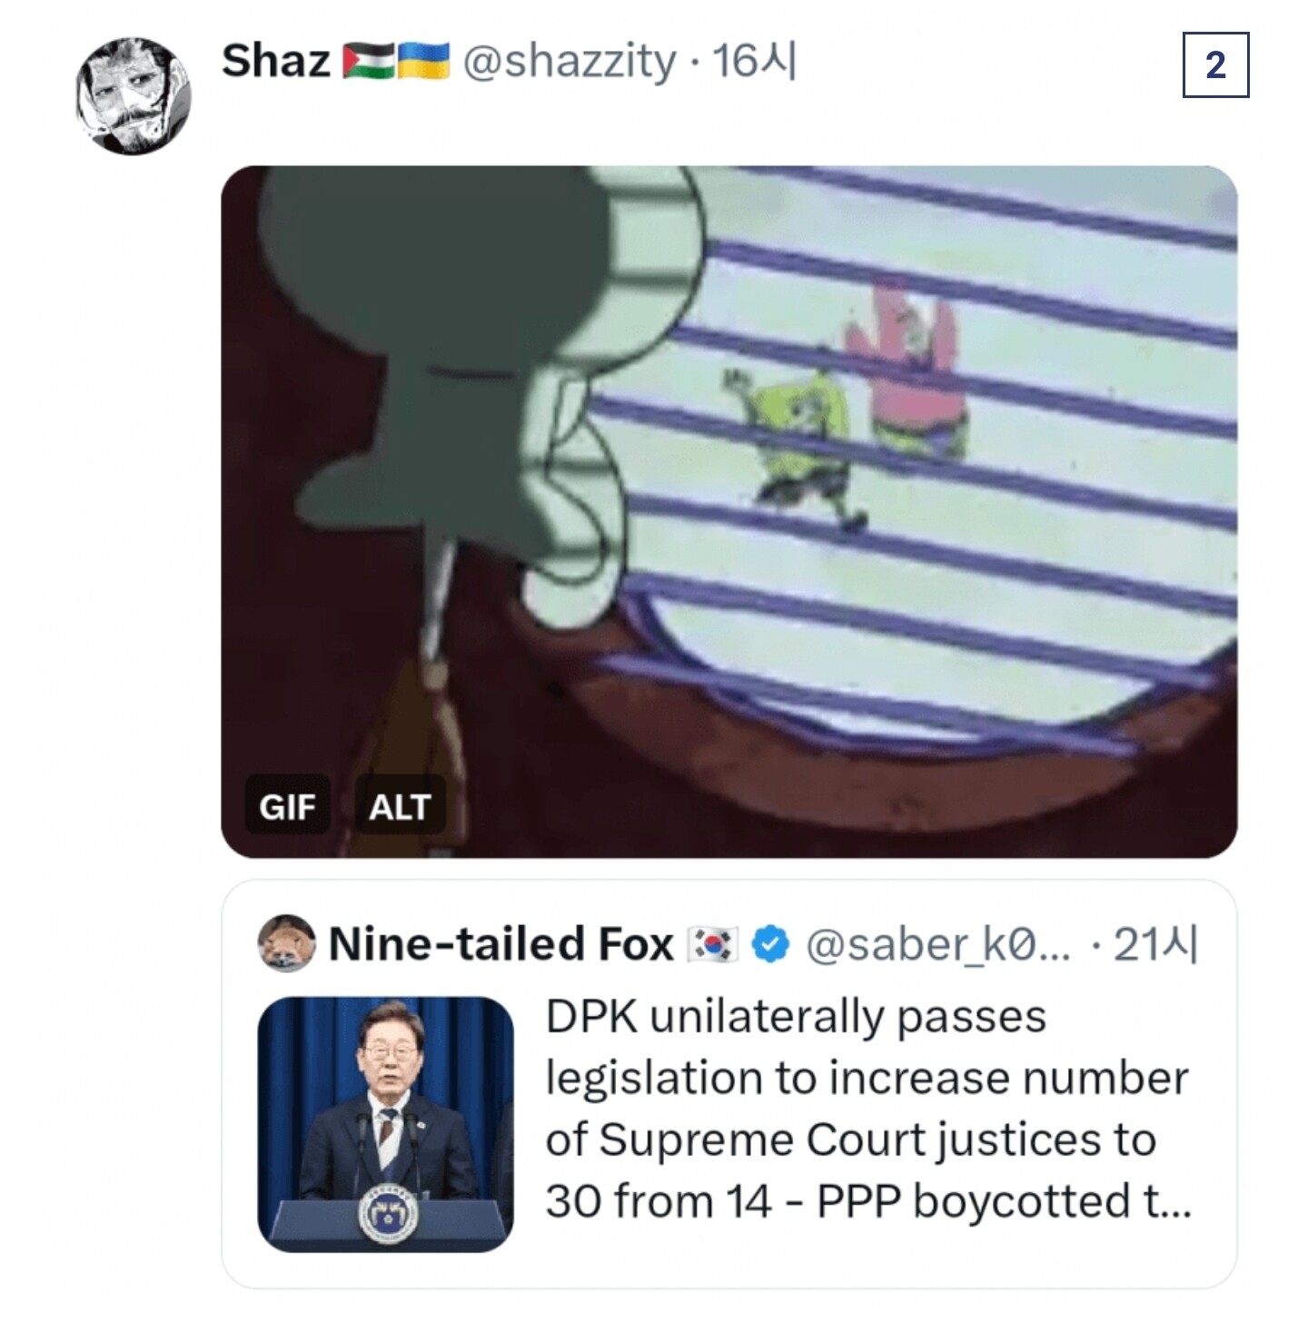Click Patrick's pink figure in the GIF
Image resolution: width=1308 pixels, height=1321 pixels.
(x=906, y=368)
